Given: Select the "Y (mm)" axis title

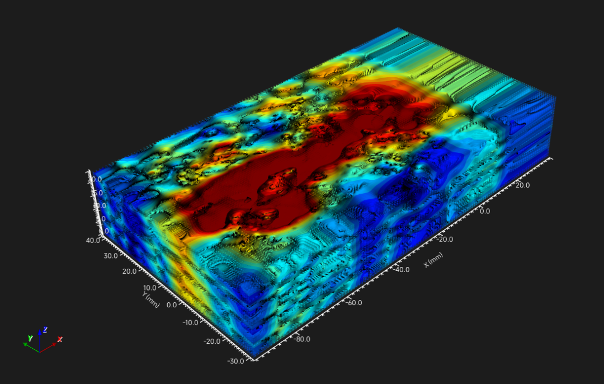Looking at the screenshot, I should tap(150, 299).
